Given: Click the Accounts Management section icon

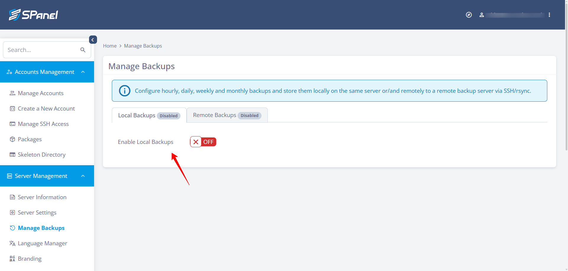Looking at the screenshot, I should 9,72.
